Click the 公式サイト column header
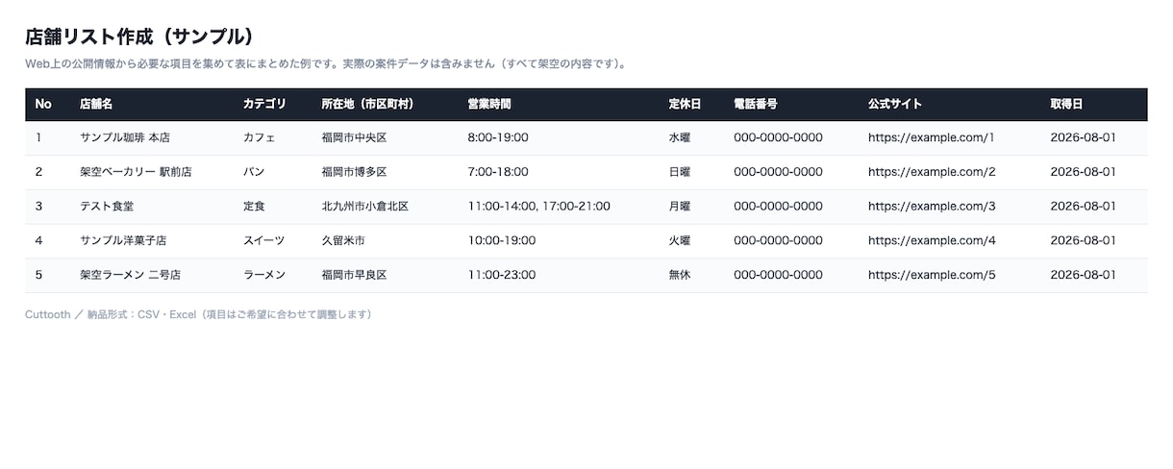Viewport: 1173px width, 469px height. (x=895, y=104)
